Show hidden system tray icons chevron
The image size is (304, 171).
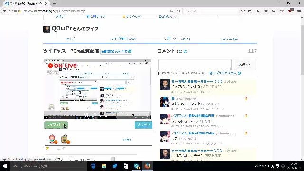(256, 166)
